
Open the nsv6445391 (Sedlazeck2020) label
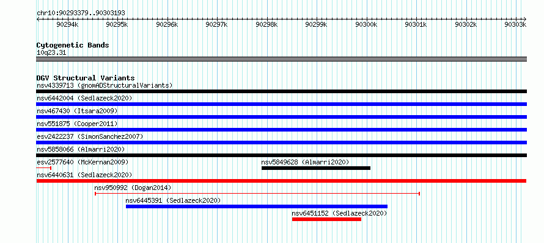173,200
